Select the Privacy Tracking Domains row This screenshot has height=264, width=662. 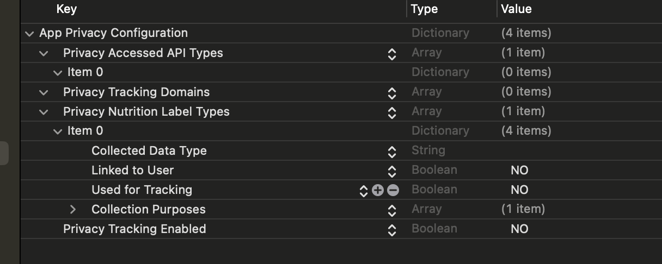coord(136,92)
